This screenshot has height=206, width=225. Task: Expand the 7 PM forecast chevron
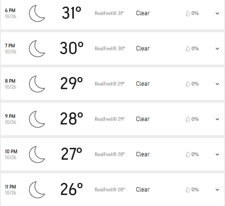(x=217, y=49)
